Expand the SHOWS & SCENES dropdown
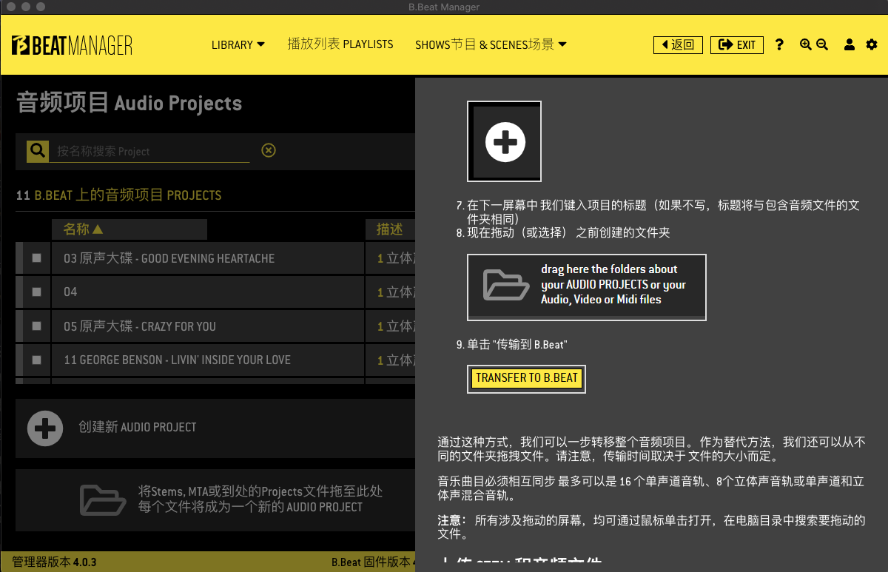Screen dimensions: 888x572 tap(491, 44)
